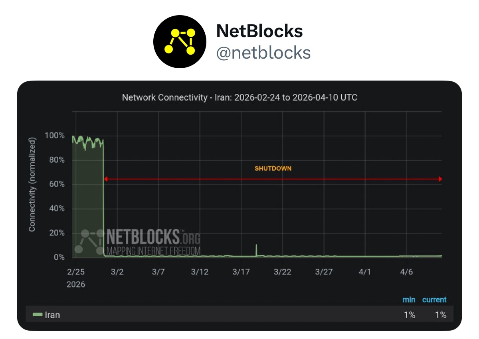Select the Iran legend entry label
The height and width of the screenshot is (339, 479).
tap(52, 315)
